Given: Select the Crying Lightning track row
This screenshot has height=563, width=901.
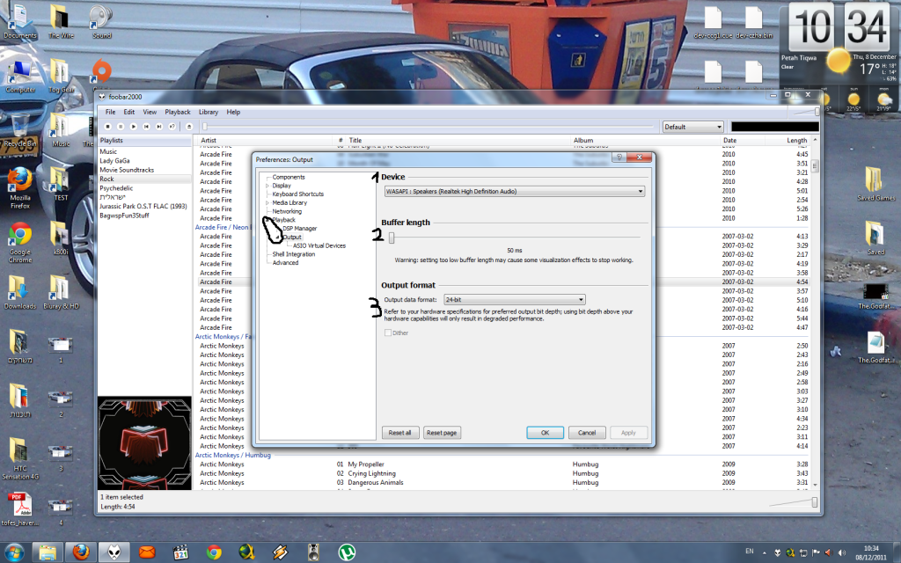Looking at the screenshot, I should (x=502, y=473).
